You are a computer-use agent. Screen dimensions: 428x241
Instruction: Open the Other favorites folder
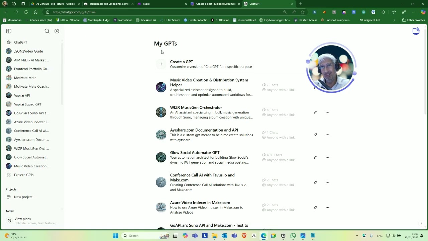click(413, 20)
